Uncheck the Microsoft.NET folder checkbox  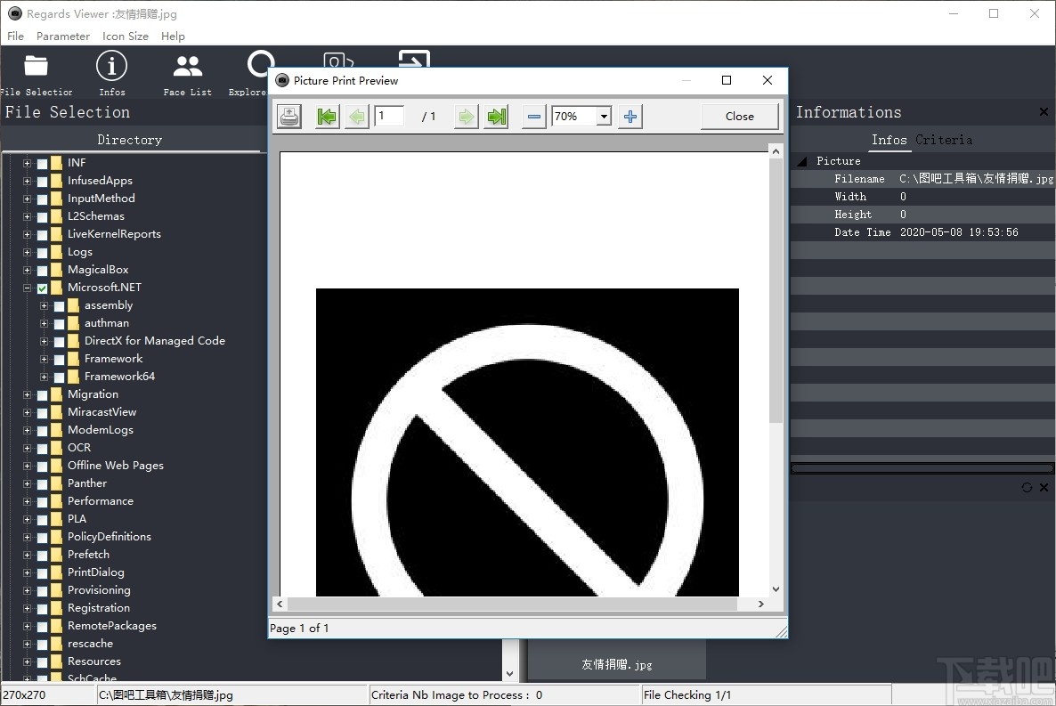click(x=42, y=288)
